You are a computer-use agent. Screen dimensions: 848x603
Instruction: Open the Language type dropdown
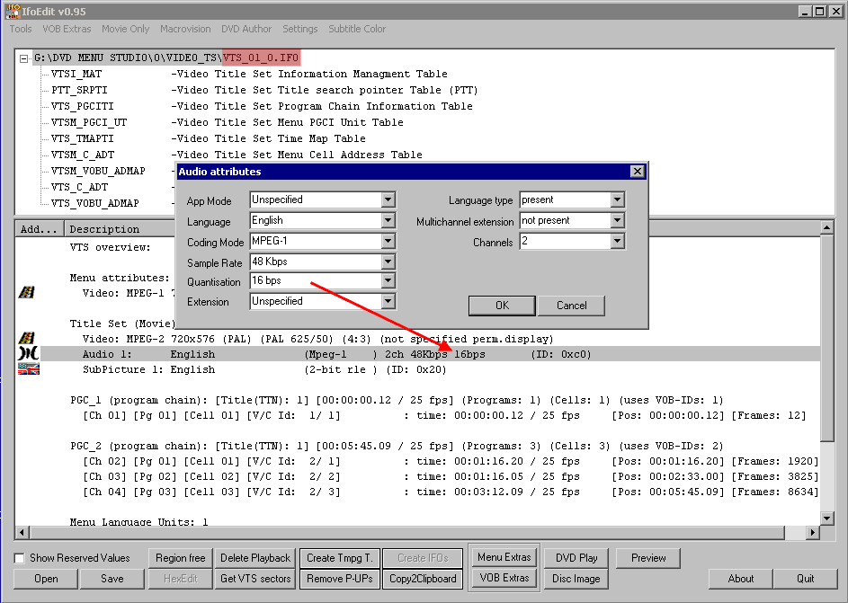click(617, 200)
